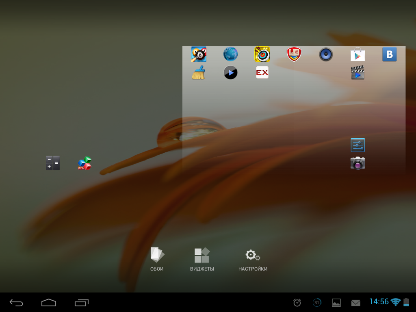Open Настройки launcher settings
The height and width of the screenshot is (312, 416).
253,259
